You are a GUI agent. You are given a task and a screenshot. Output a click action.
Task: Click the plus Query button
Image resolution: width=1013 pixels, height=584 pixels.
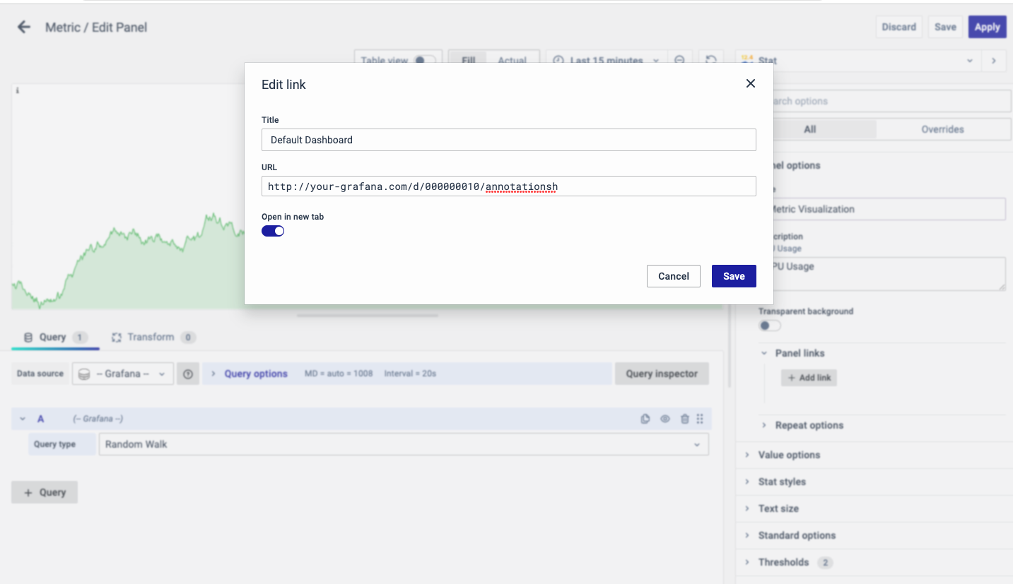pyautogui.click(x=45, y=492)
